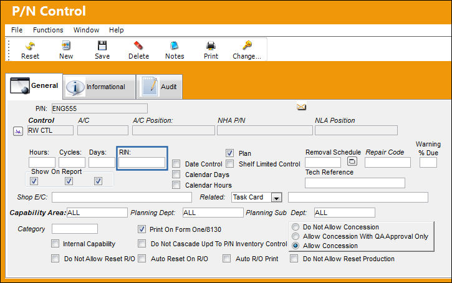
Task: Open the Removal Schedule lookup icon
Action: tap(352, 161)
